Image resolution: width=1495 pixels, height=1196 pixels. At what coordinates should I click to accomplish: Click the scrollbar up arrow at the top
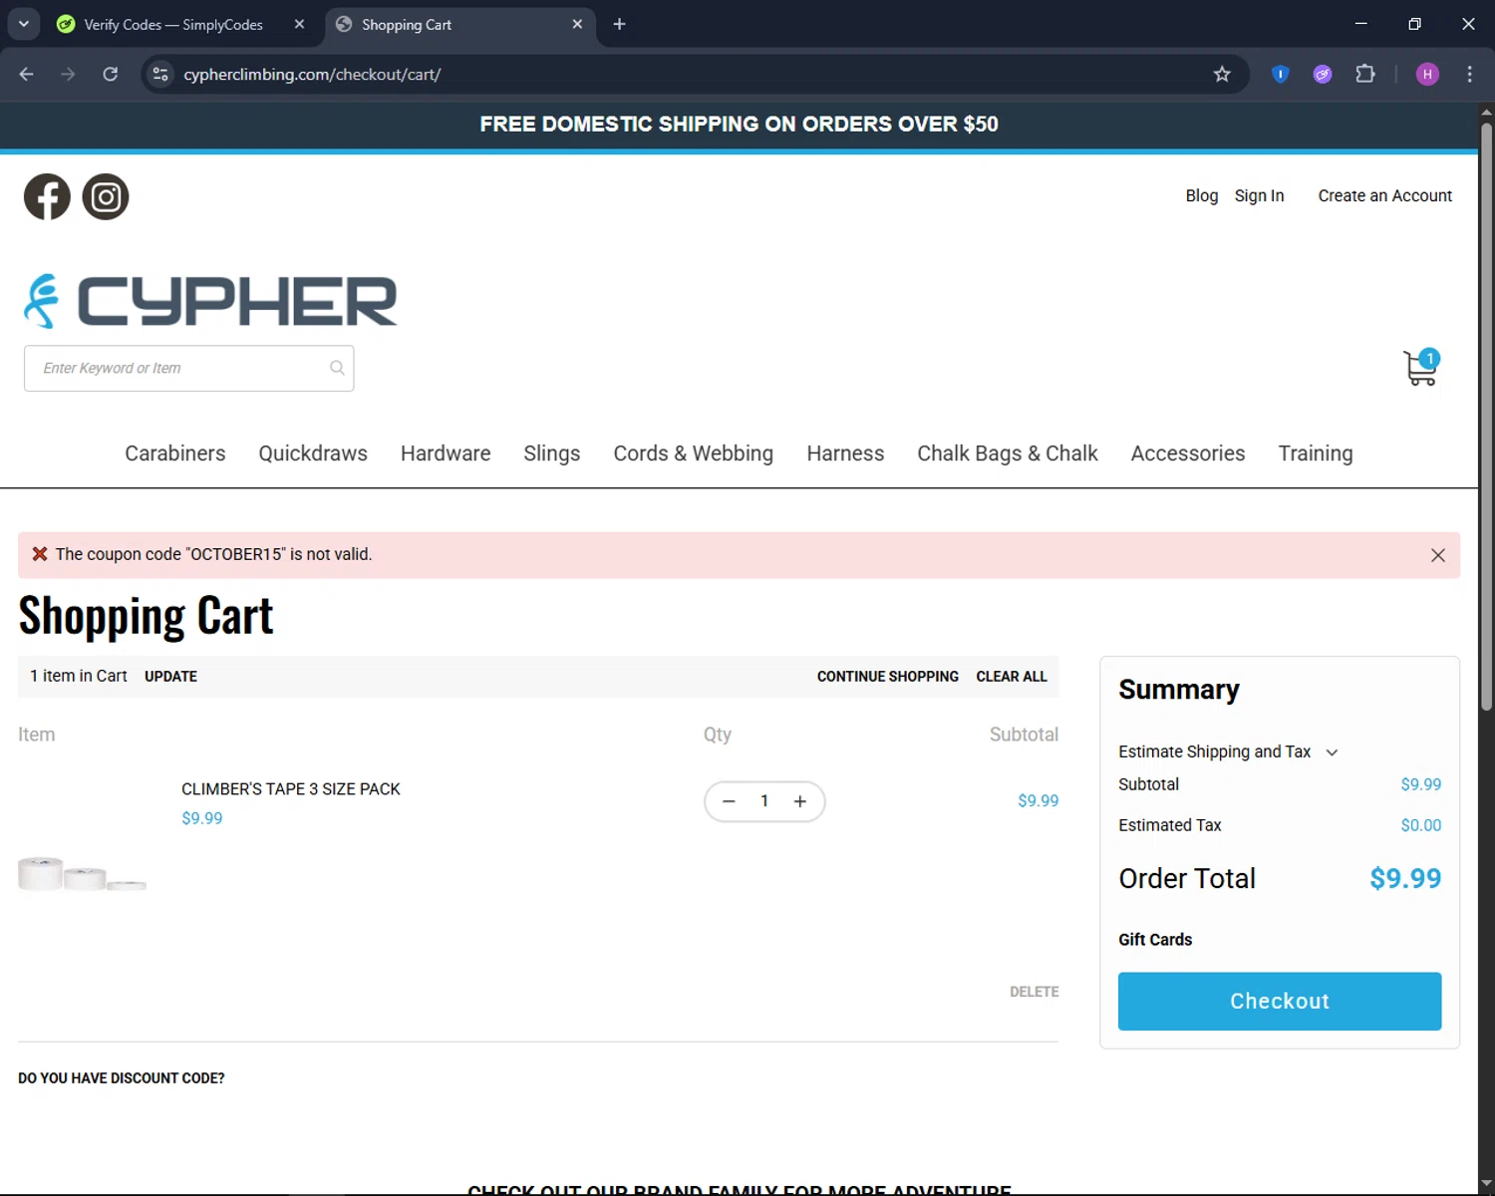[1486, 112]
